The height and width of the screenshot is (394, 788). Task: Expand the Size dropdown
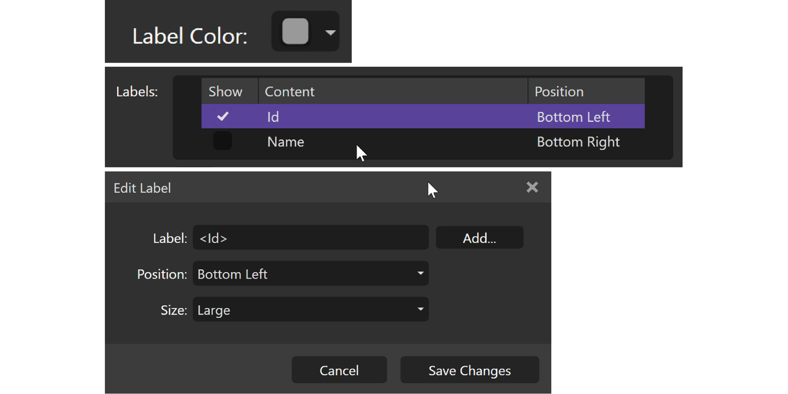pyautogui.click(x=306, y=309)
